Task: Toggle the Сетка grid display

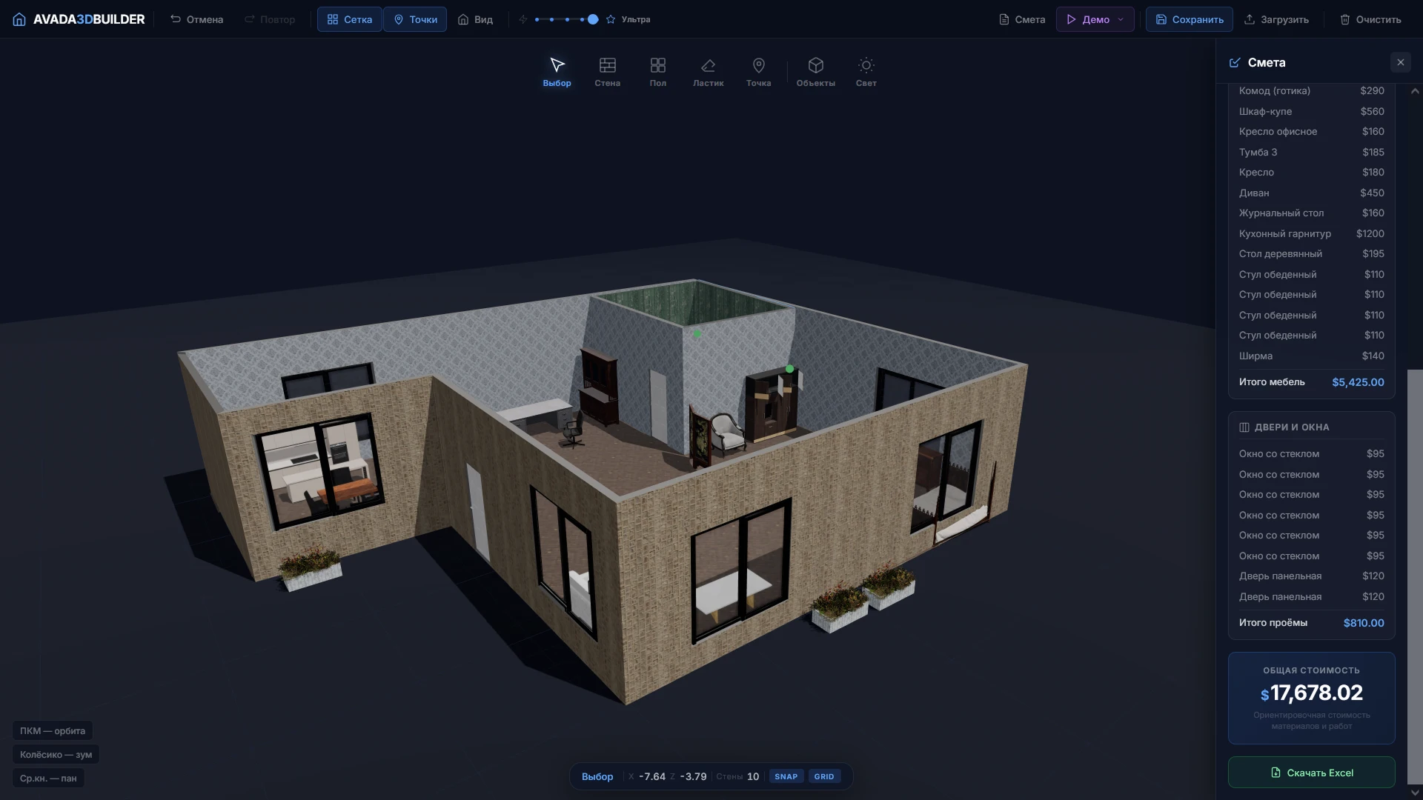Action: (348, 19)
